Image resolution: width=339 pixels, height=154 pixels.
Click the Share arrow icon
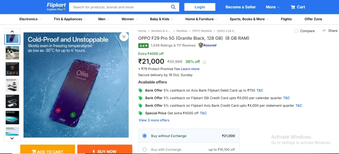(x=324, y=31)
